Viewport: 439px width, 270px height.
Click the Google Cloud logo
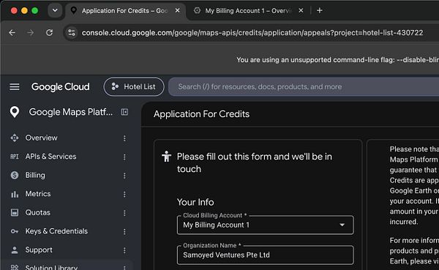(x=61, y=87)
